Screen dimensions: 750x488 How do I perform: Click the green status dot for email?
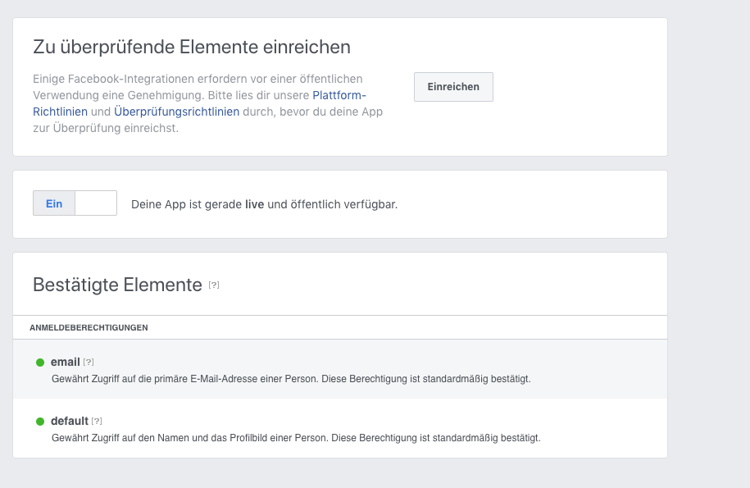[x=40, y=363]
